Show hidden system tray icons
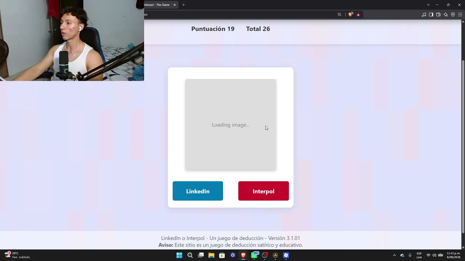This screenshot has height=261, width=465. coord(395,255)
